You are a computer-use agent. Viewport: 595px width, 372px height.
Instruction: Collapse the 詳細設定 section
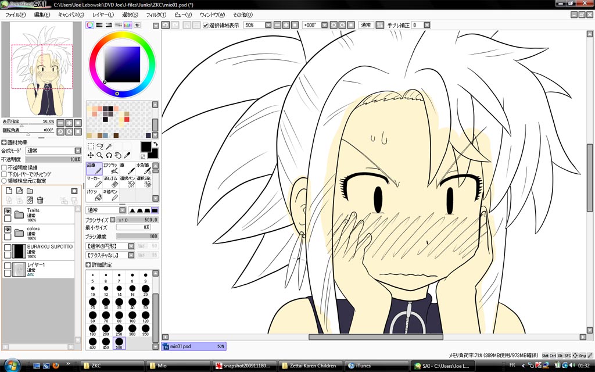(x=88, y=264)
